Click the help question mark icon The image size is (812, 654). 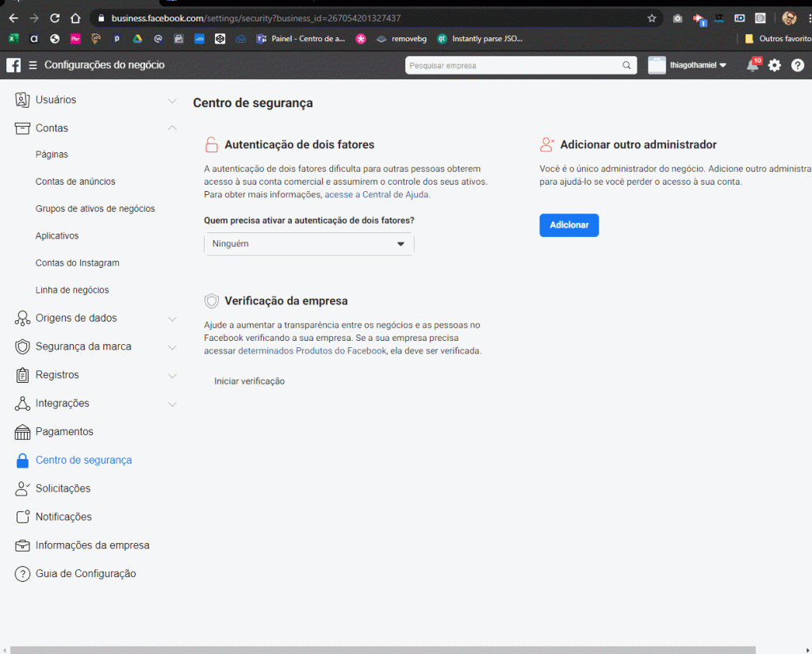pyautogui.click(x=798, y=66)
